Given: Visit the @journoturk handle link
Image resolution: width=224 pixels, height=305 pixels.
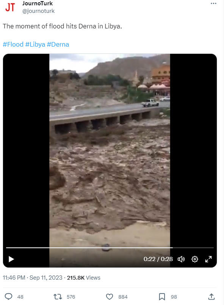Looking at the screenshot, I should click(x=38, y=11).
